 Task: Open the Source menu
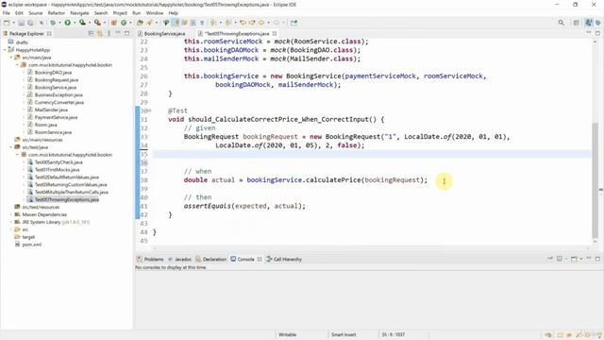click(36, 13)
